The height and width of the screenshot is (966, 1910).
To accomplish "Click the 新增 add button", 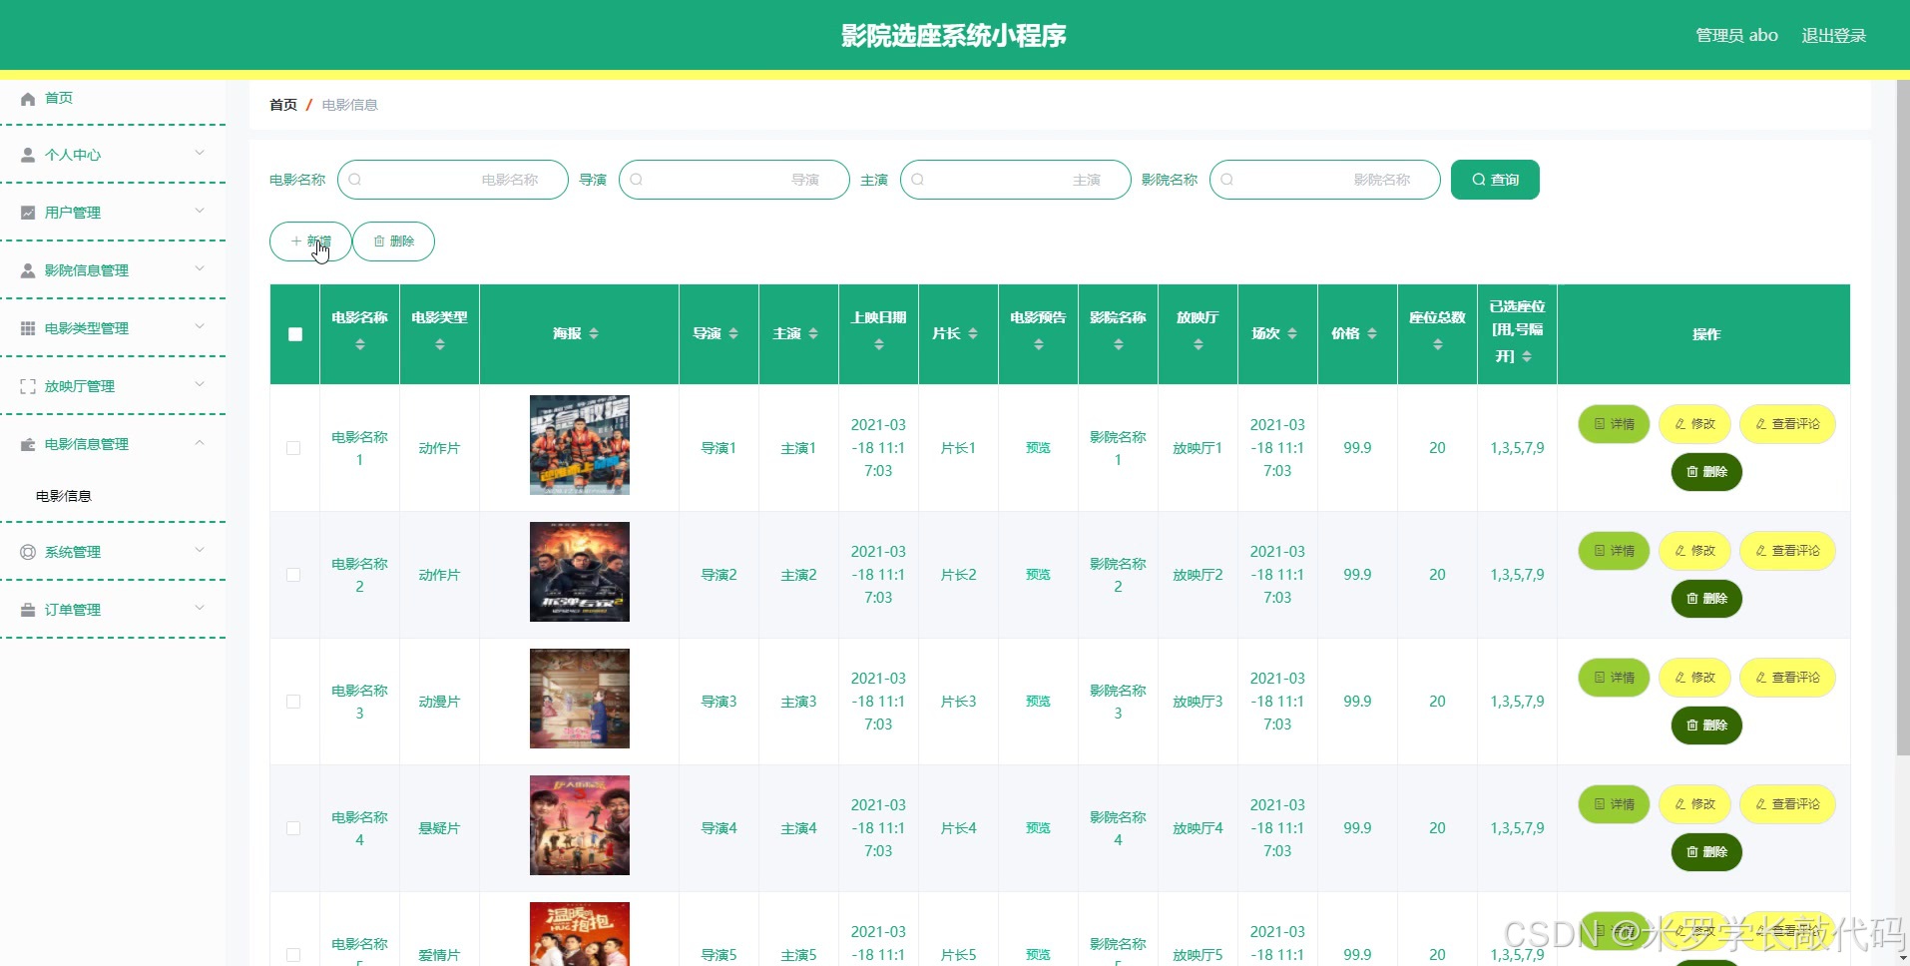I will point(310,241).
